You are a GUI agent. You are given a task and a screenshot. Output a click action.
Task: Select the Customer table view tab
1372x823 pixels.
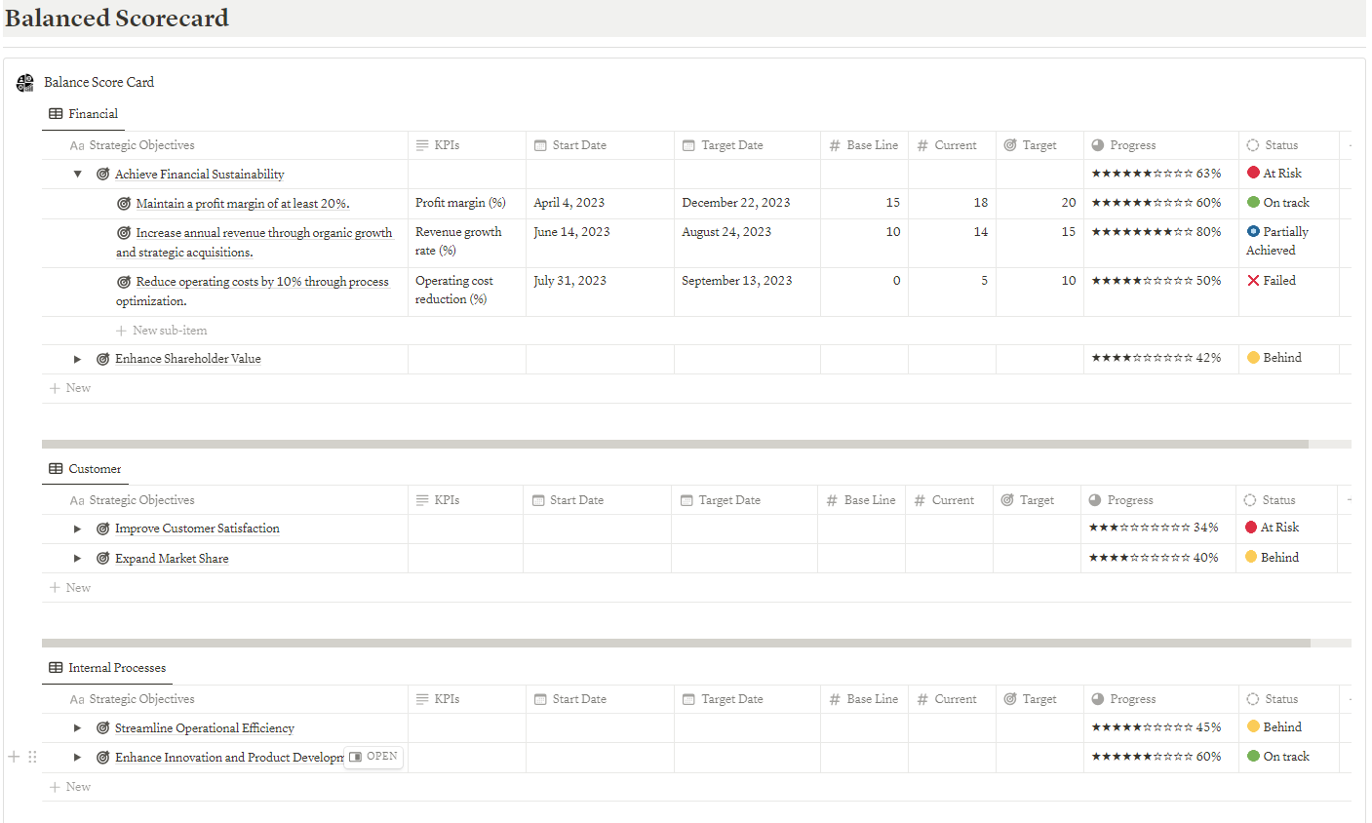pyautogui.click(x=86, y=469)
